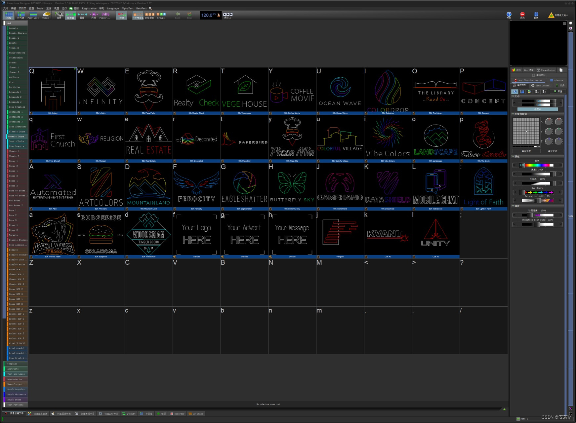This screenshot has width=576, height=423.
Task: Toggle the Restart mode toolbar icon
Action: (x=82, y=15)
